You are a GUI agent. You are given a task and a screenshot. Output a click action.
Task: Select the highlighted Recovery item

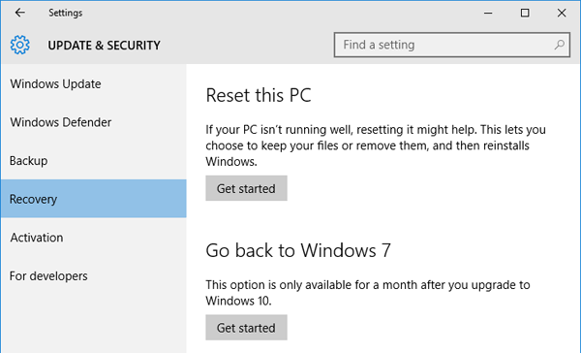[93, 199]
